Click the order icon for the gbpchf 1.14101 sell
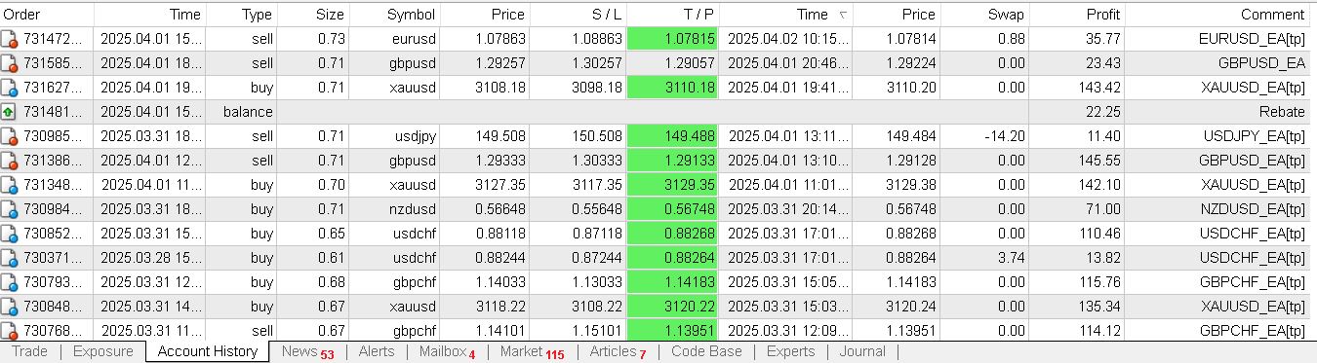 pyautogui.click(x=10, y=331)
